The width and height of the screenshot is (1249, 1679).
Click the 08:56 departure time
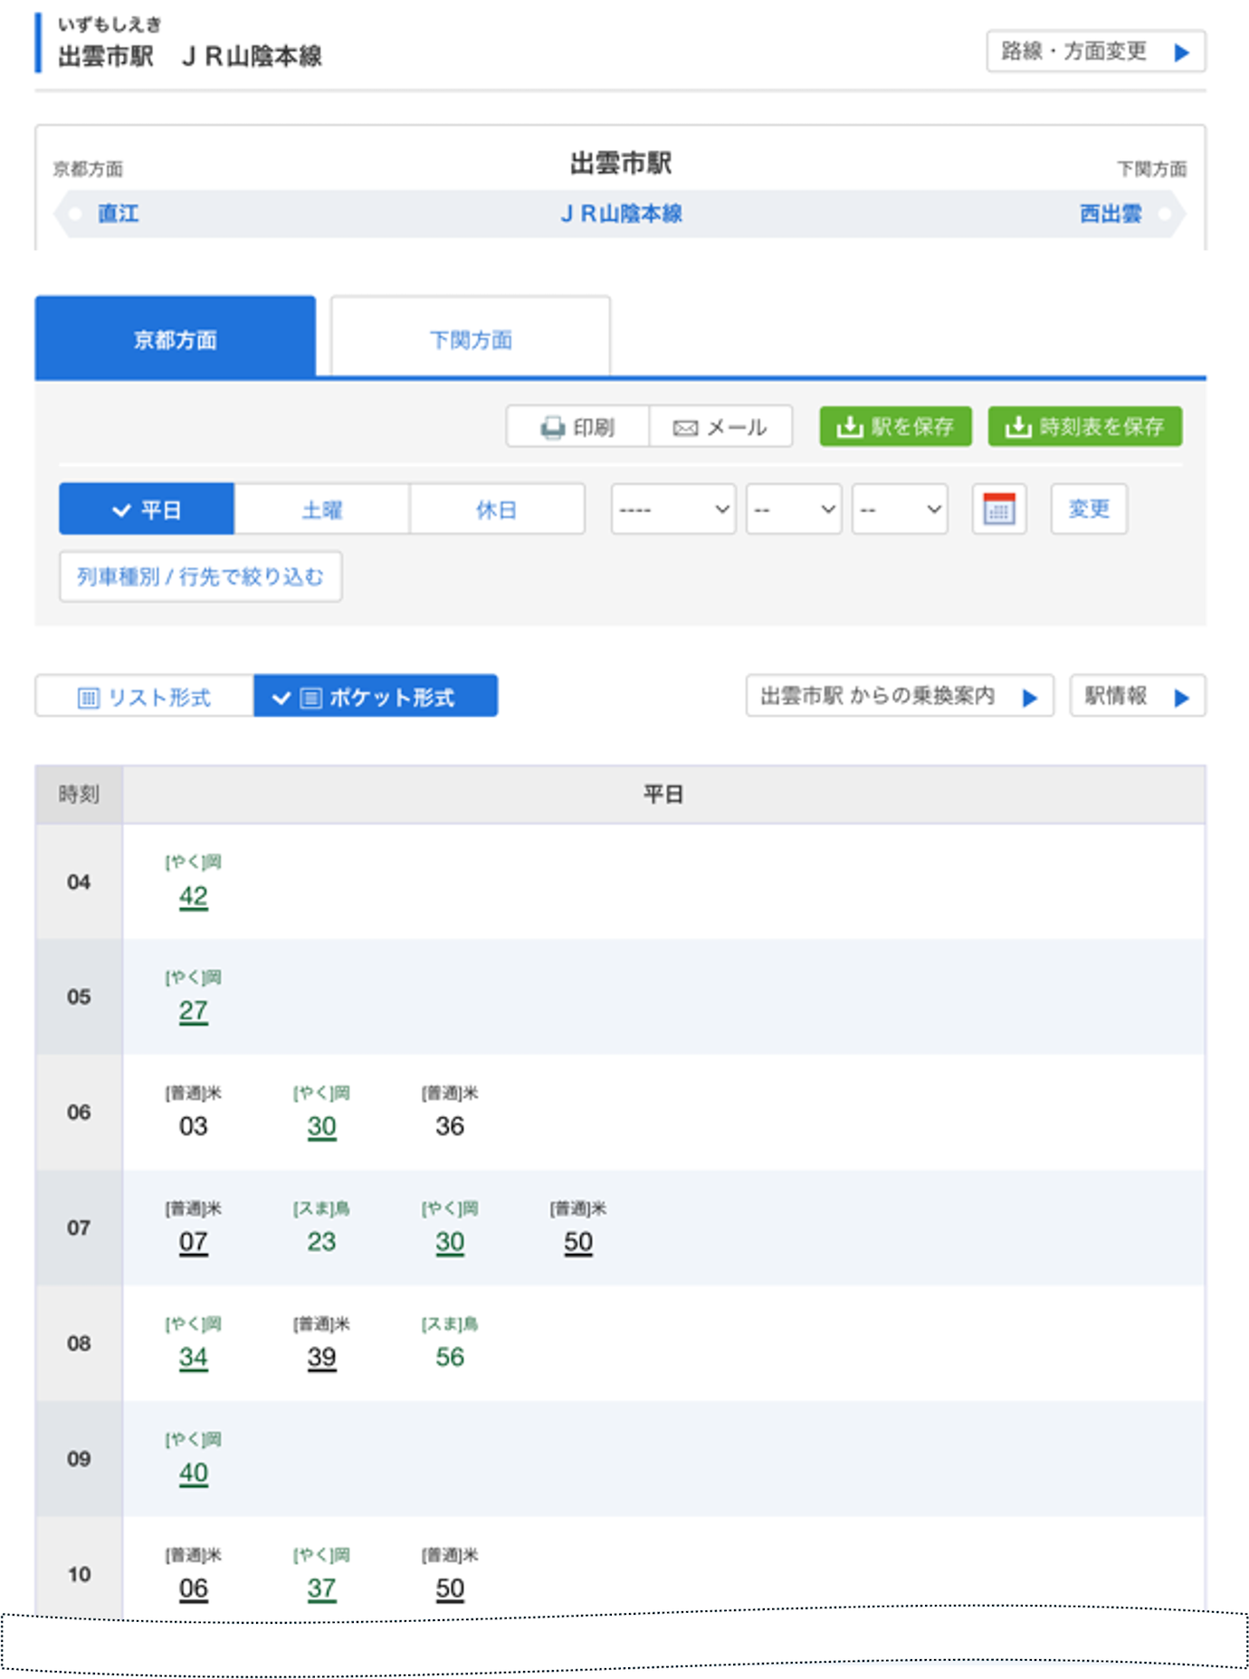point(450,1358)
